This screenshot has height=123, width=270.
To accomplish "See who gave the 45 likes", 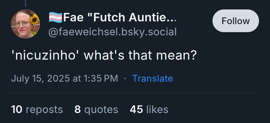I will (x=149, y=110).
